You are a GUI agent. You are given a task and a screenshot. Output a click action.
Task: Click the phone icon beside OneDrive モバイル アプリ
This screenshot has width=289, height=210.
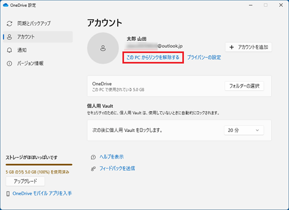pos(8,194)
